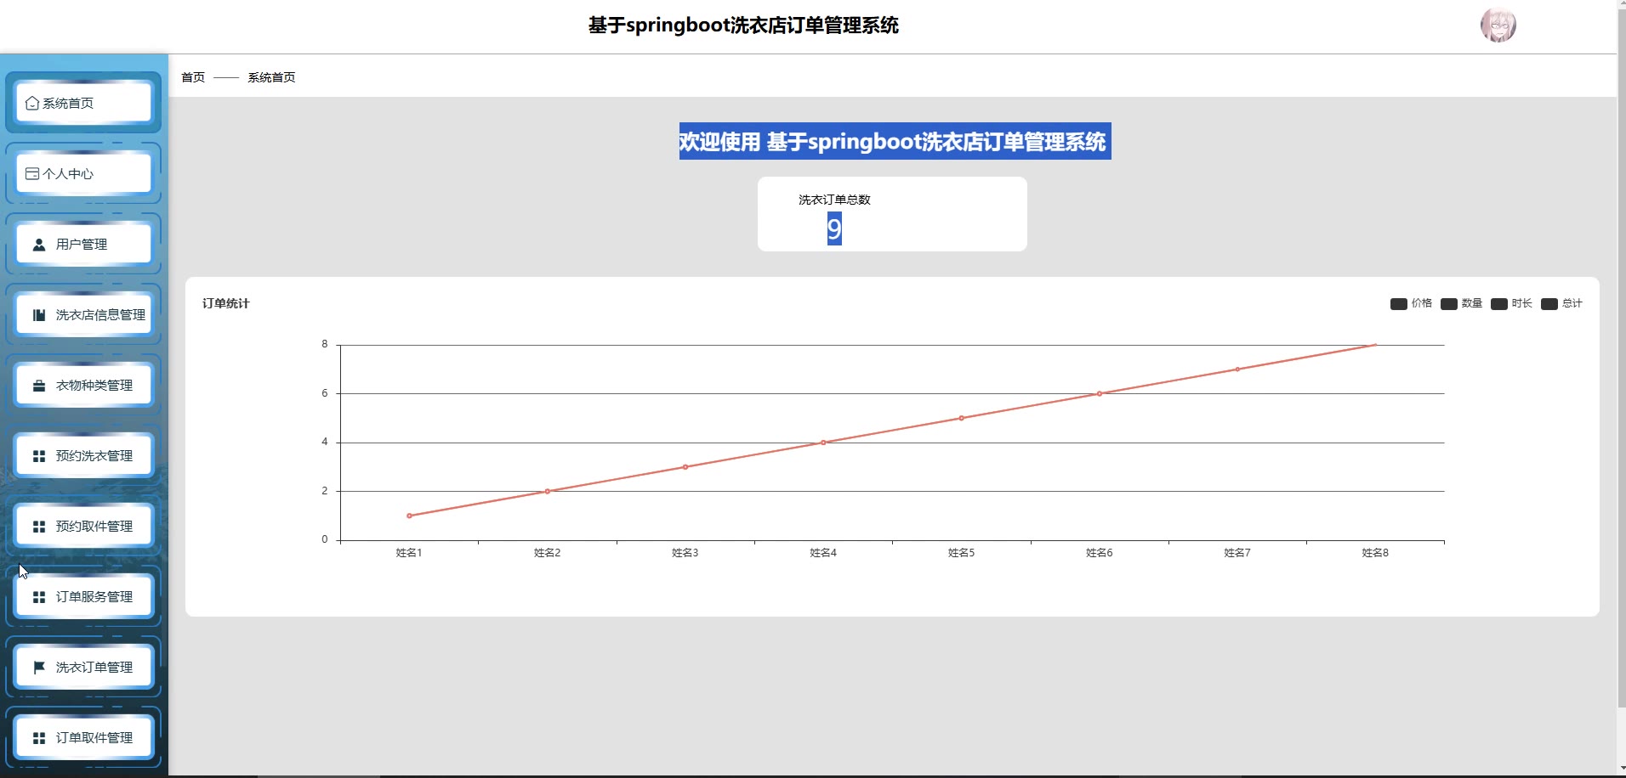Click the 姓名1 x-axis label

tap(409, 553)
